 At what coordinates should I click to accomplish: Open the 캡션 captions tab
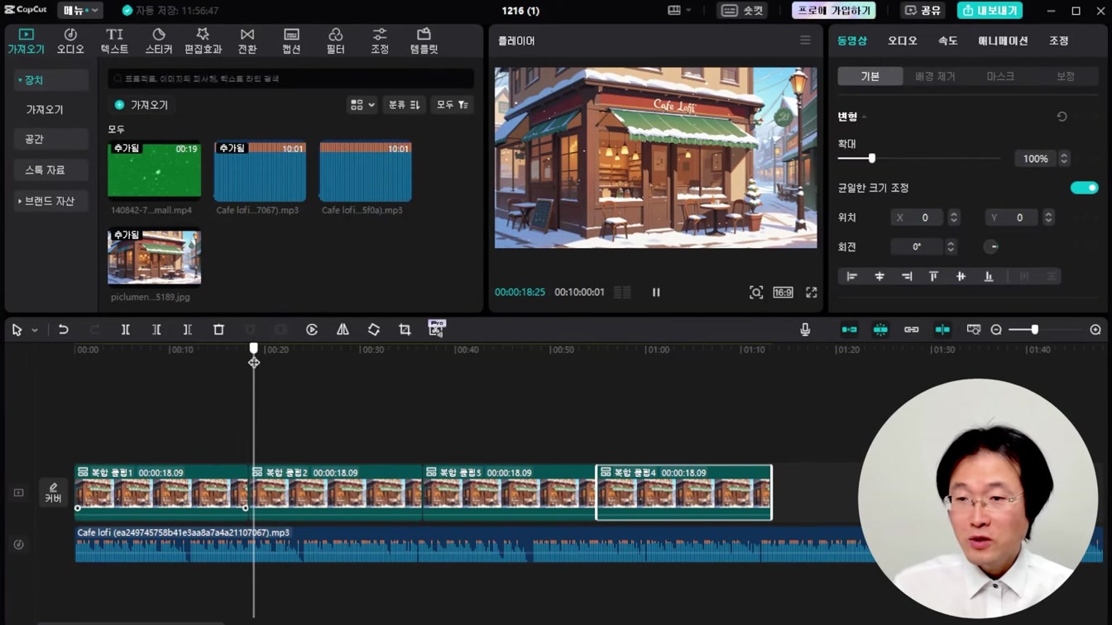point(291,41)
